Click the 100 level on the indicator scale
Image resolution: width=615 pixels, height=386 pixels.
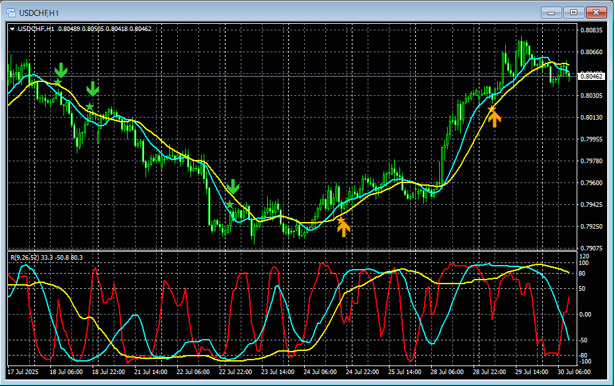583,262
